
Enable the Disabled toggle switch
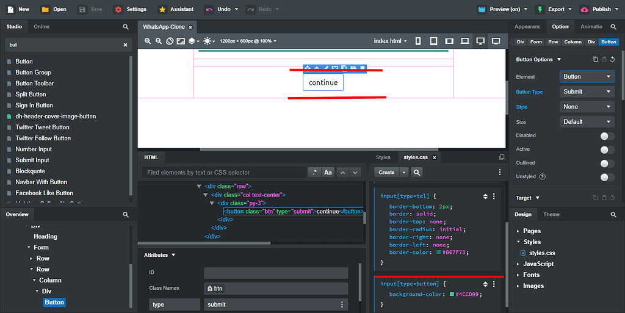tap(607, 136)
